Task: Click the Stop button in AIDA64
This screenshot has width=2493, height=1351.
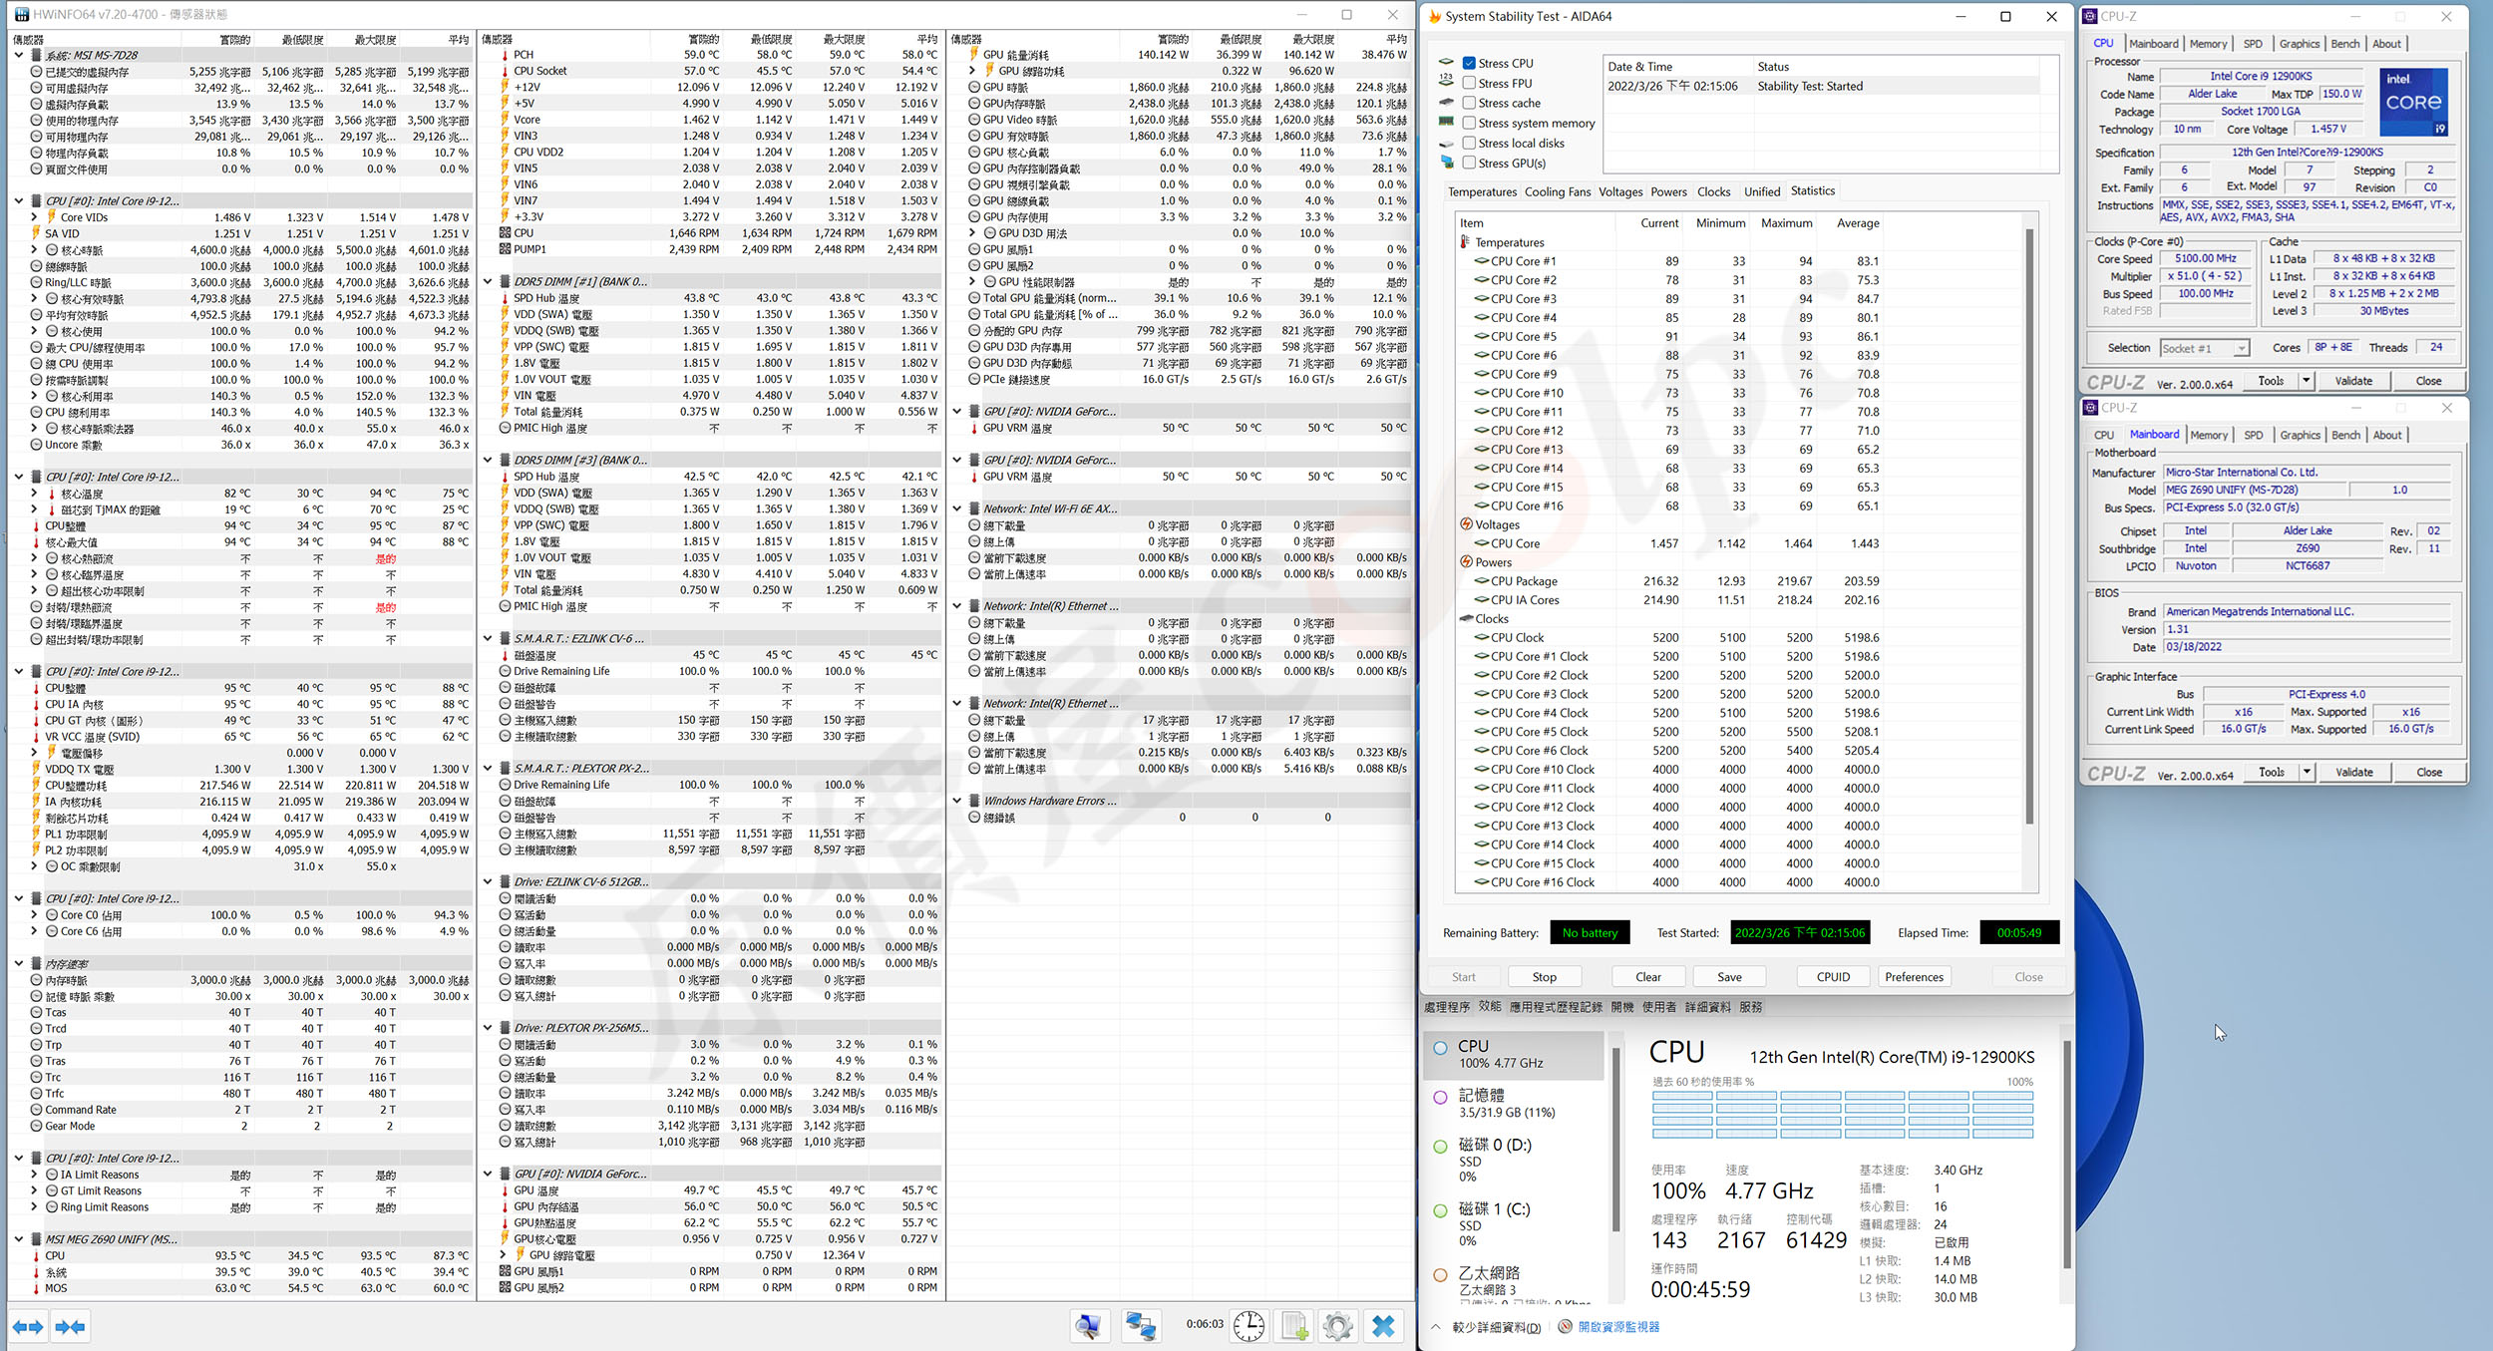Action: click(1545, 977)
